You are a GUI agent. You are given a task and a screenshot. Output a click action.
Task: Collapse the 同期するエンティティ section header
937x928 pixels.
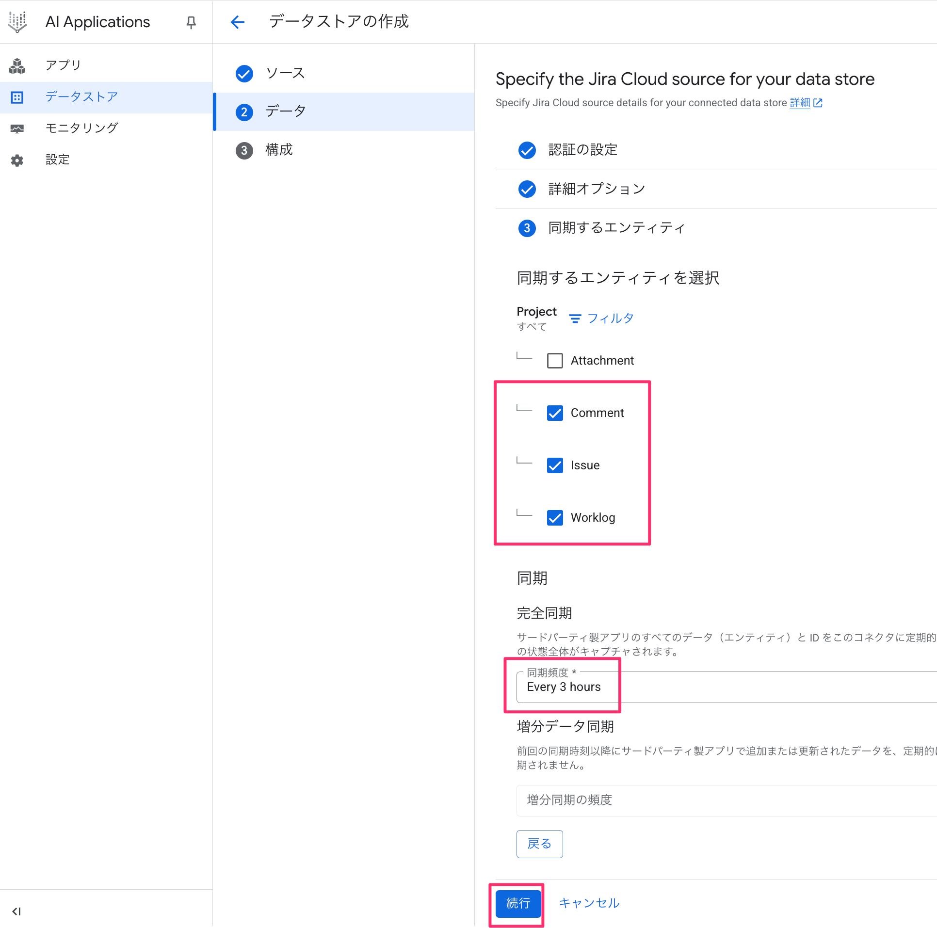click(716, 228)
